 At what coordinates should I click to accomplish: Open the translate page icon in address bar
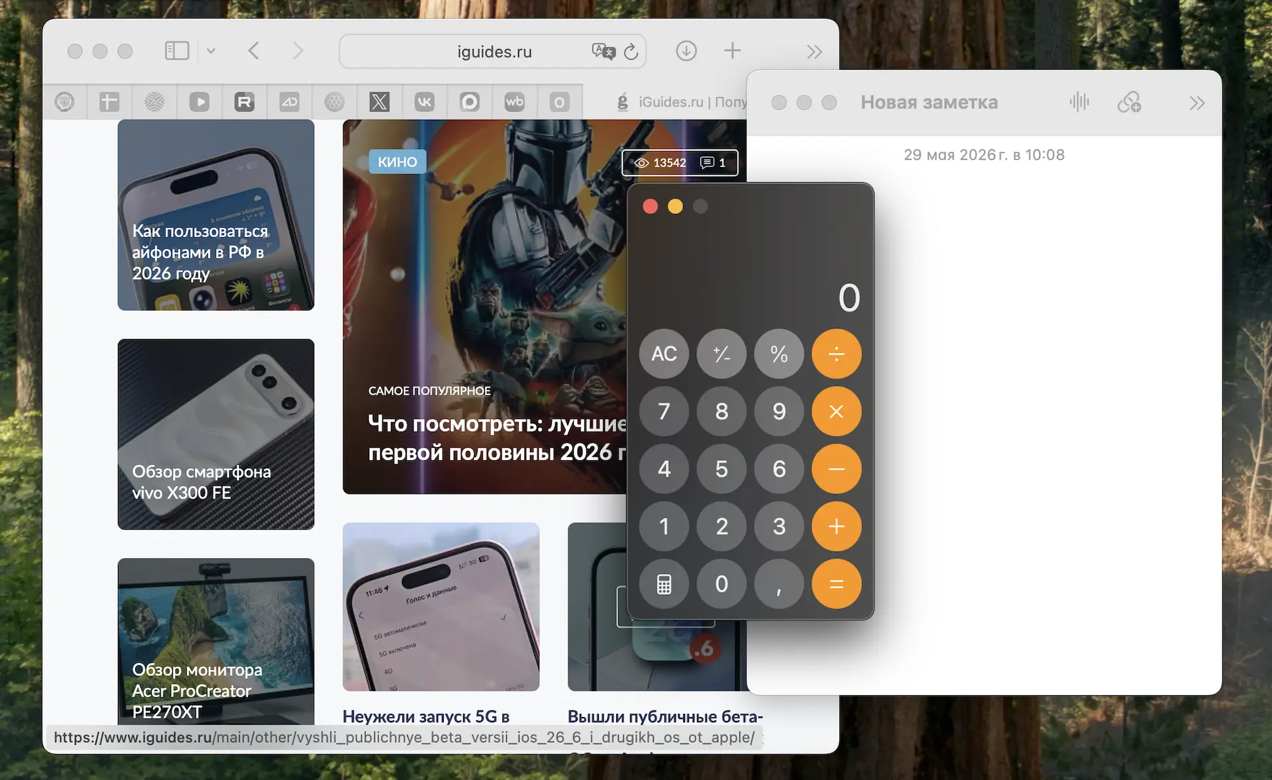point(604,51)
